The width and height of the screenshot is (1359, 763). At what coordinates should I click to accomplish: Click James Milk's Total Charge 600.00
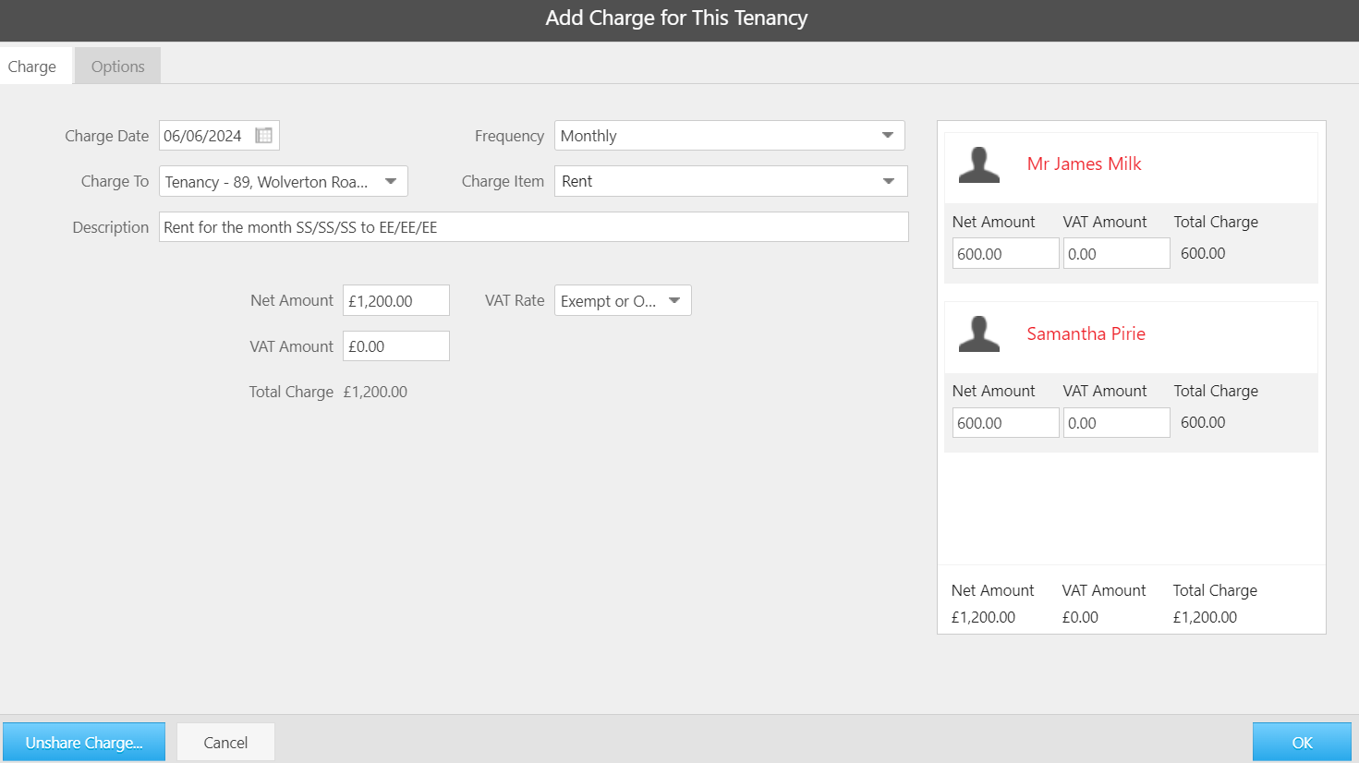pyautogui.click(x=1203, y=253)
